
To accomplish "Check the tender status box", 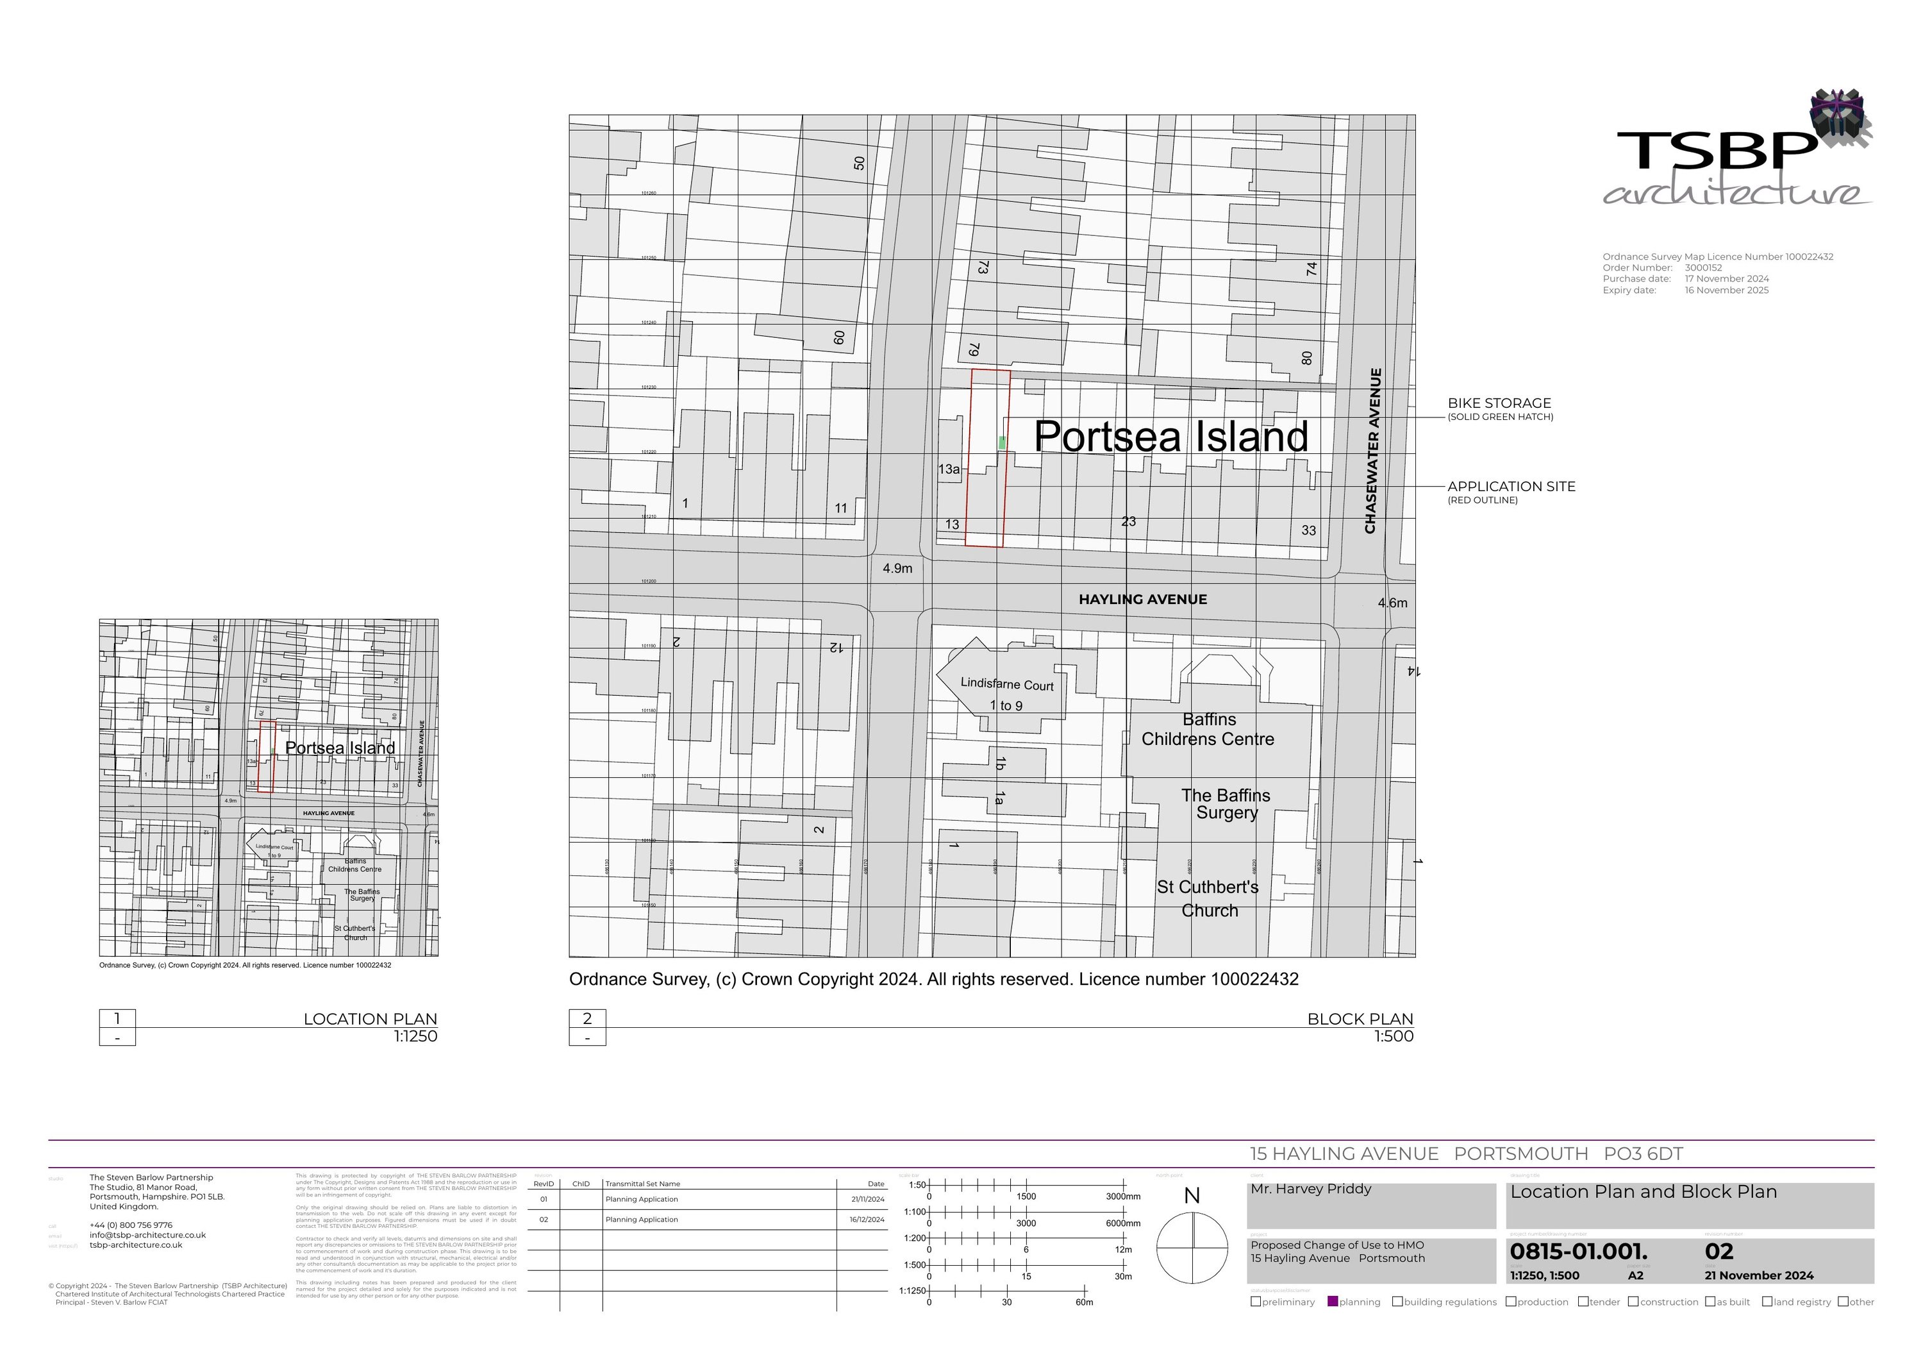I will (1583, 1302).
